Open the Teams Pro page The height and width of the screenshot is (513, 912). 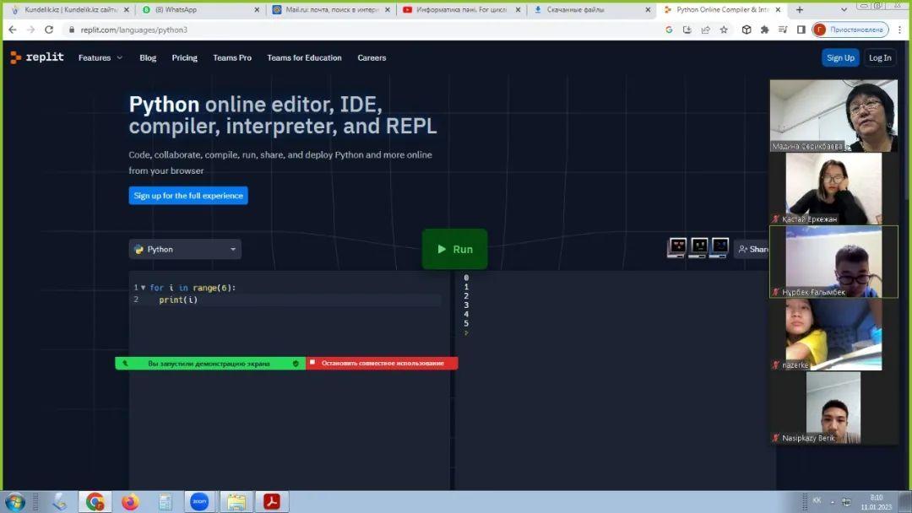pos(232,57)
